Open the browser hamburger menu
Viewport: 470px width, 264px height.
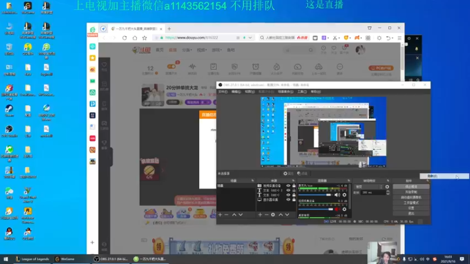coord(399,38)
